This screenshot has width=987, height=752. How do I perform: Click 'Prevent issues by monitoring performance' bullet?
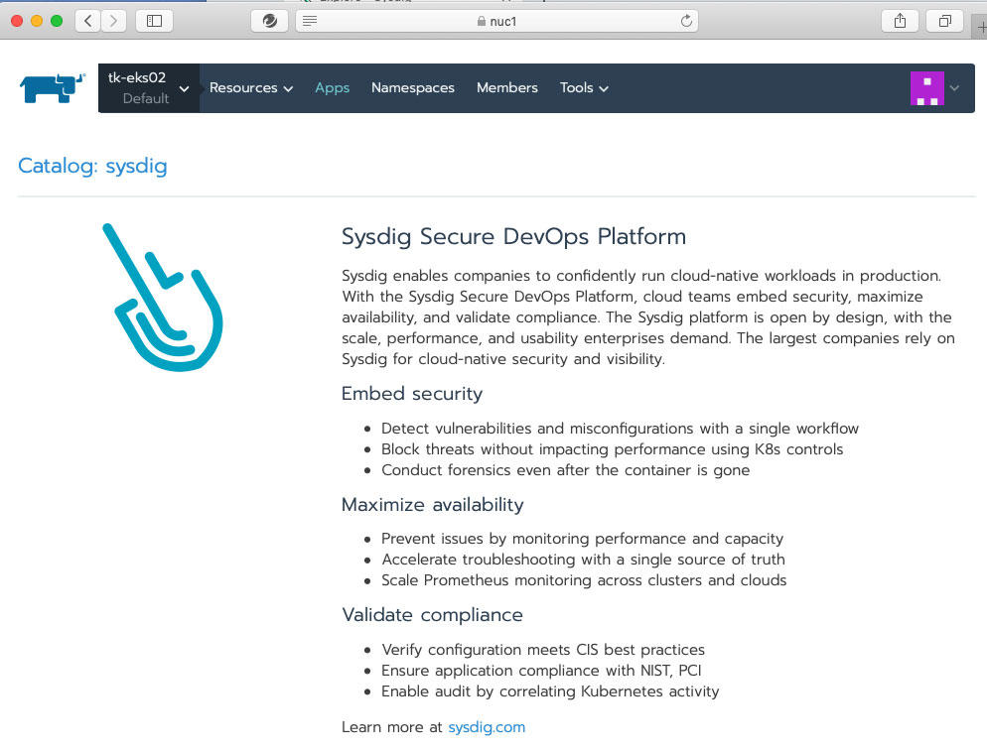tap(582, 539)
